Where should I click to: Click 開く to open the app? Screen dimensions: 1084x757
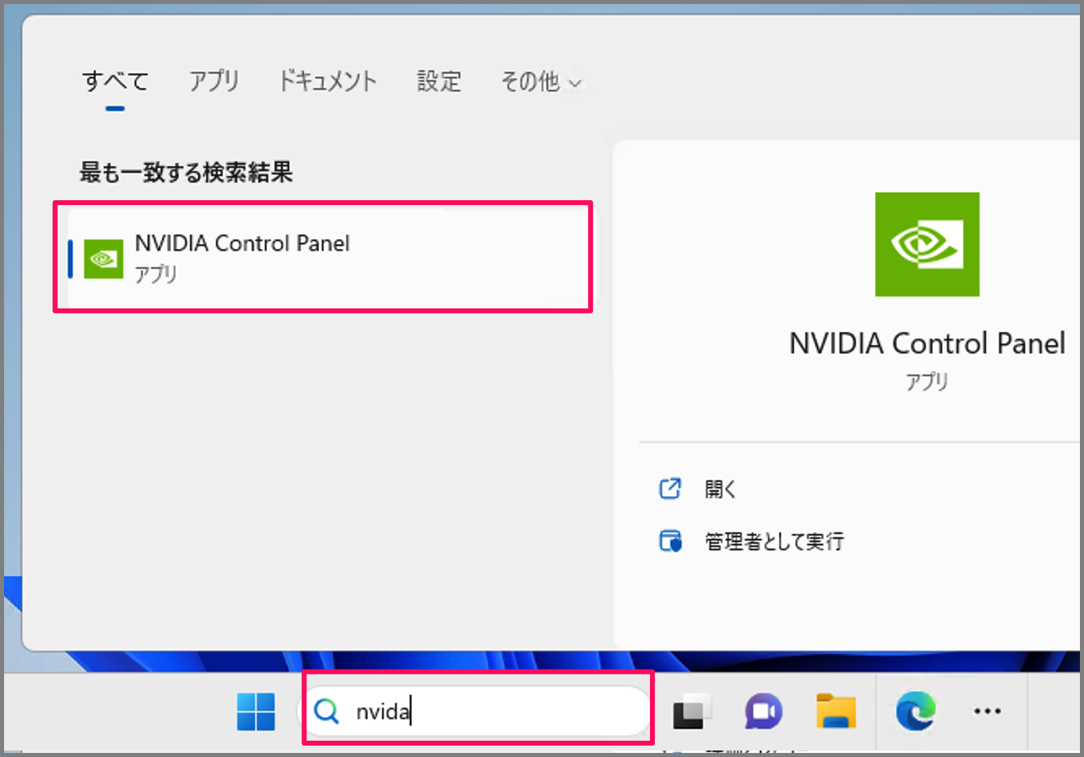(x=721, y=489)
